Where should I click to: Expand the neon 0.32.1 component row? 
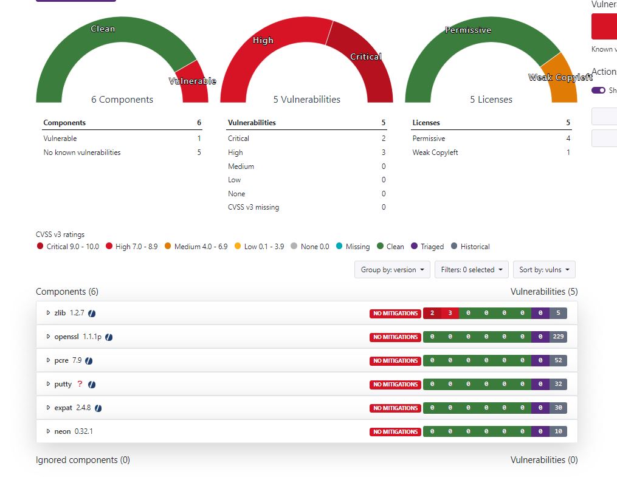[49, 431]
